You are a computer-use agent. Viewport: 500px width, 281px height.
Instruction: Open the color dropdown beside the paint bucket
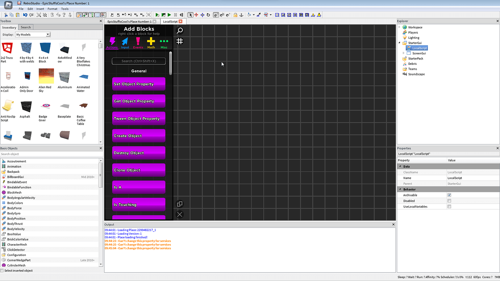(x=254, y=15)
